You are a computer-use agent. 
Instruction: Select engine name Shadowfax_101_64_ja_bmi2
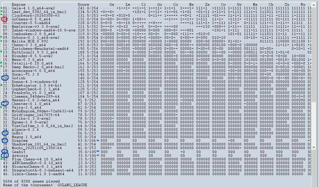[x=39, y=144]
